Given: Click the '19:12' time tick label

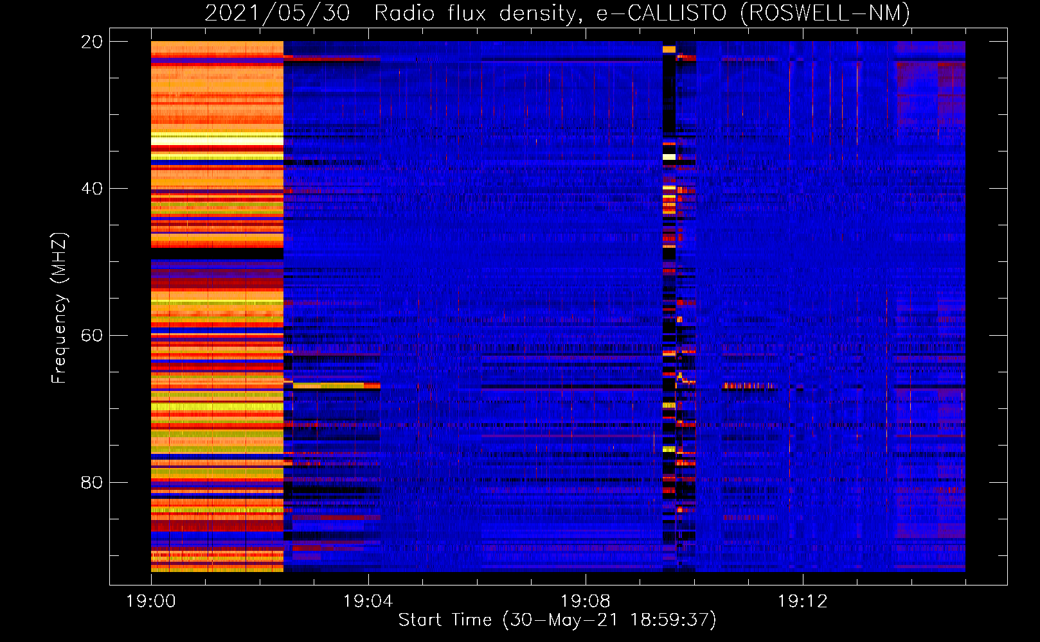Looking at the screenshot, I should [802, 602].
